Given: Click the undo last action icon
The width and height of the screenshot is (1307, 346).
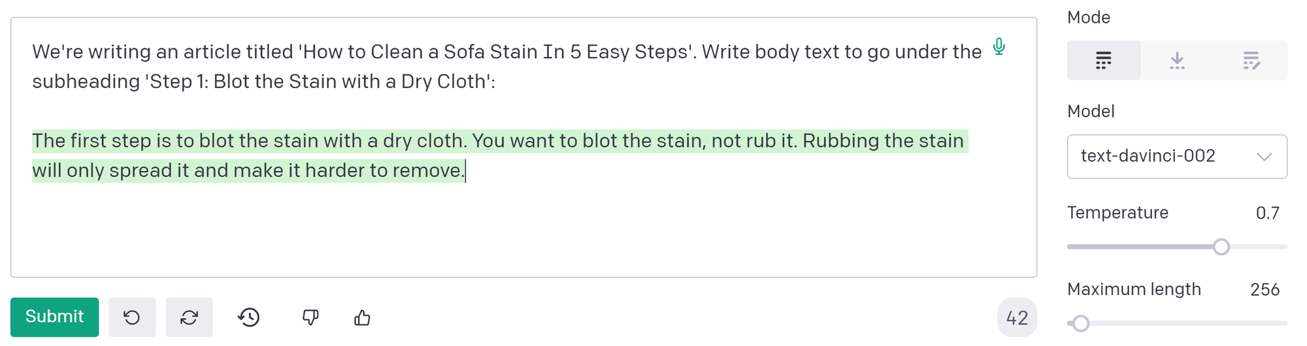Looking at the screenshot, I should pos(132,317).
